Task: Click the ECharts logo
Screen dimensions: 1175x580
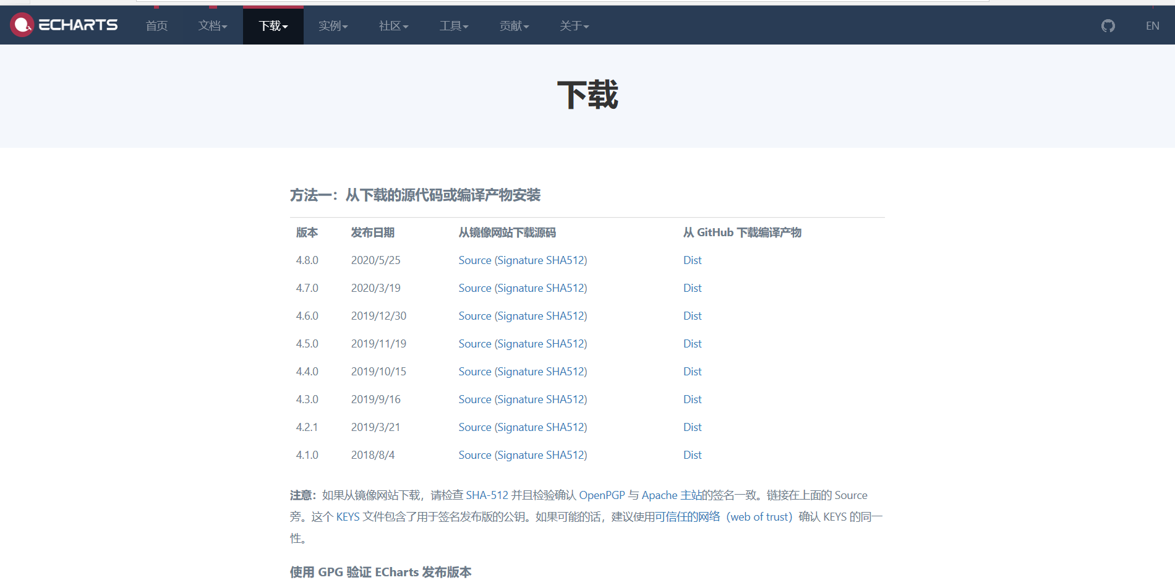Action: pos(64,25)
